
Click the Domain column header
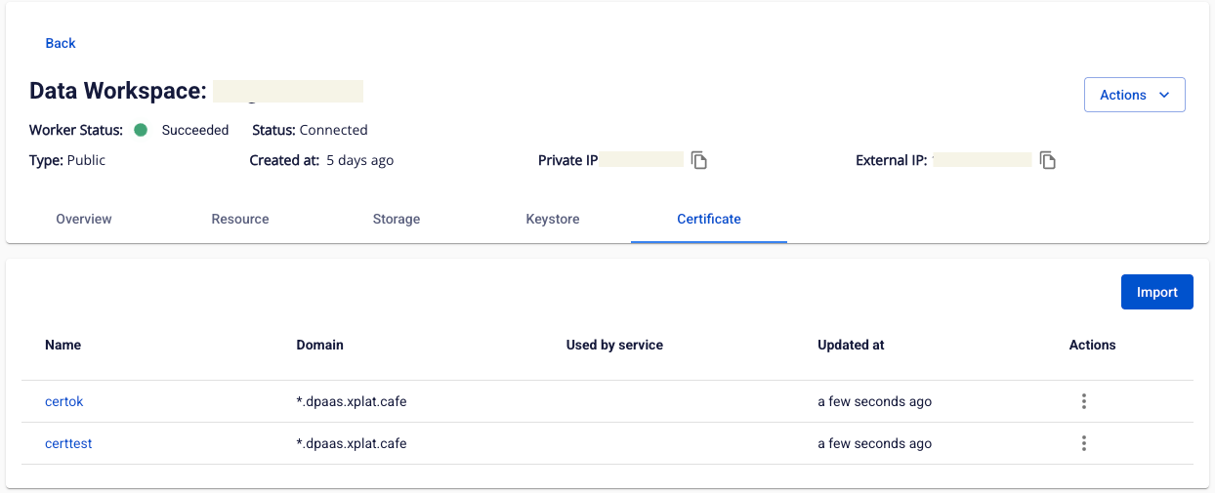[x=320, y=345]
